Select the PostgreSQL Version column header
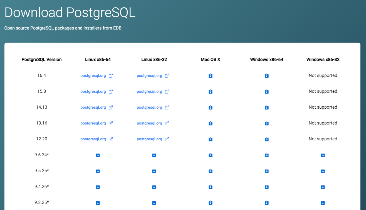Screen dimensions: 366x210 (x=41, y=59)
